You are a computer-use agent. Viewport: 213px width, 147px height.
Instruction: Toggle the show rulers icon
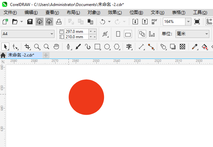pos(209,22)
